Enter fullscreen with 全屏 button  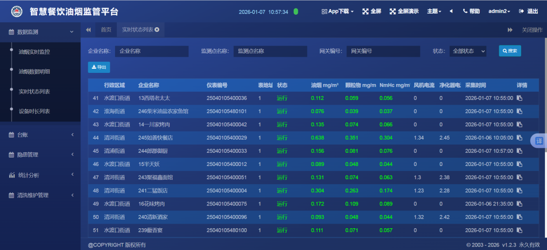pos(372,11)
